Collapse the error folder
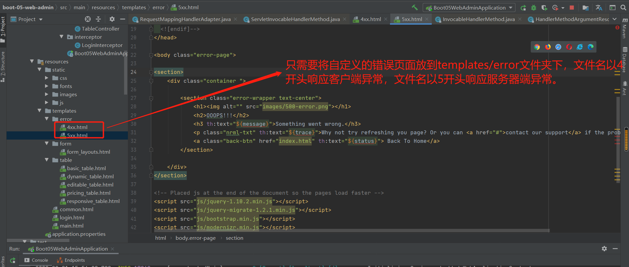 pos(47,119)
